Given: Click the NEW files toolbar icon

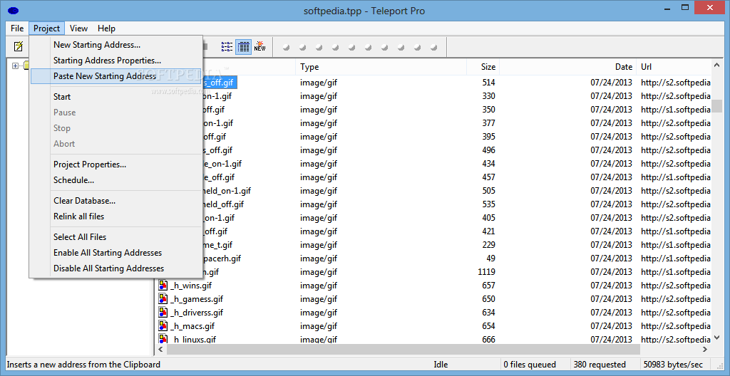Looking at the screenshot, I should [x=259, y=46].
